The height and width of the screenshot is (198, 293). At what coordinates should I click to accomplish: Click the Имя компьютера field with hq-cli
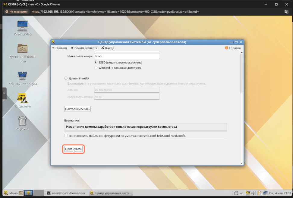click(x=127, y=56)
